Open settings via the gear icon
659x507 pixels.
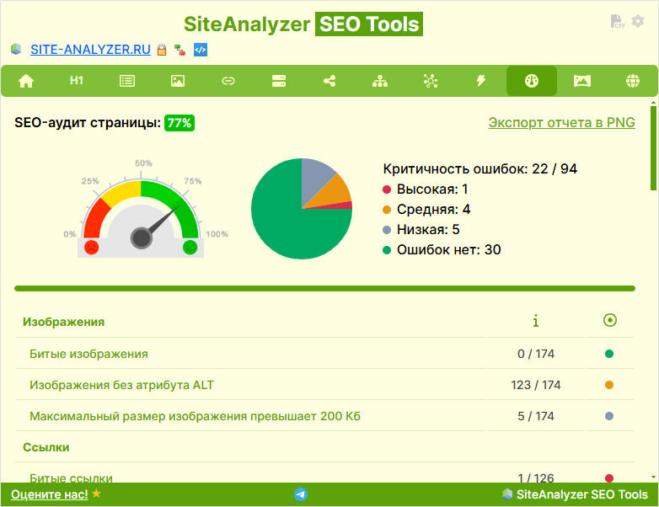[638, 21]
